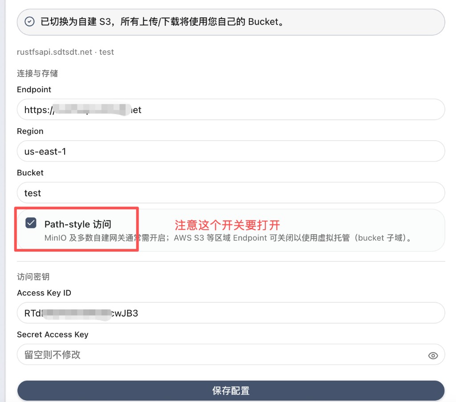Viewport: 456px width, 402px height.
Task: Click the Access Key ID input field
Action: click(x=231, y=313)
